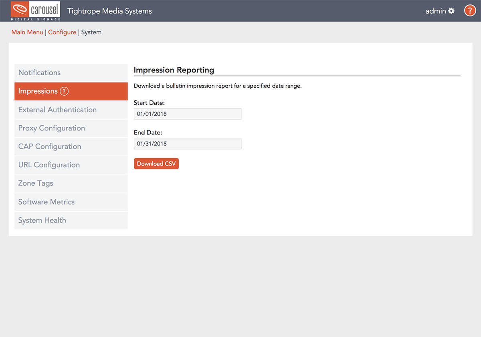
Task: Select the Impressions sidebar tab
Action: click(x=38, y=91)
